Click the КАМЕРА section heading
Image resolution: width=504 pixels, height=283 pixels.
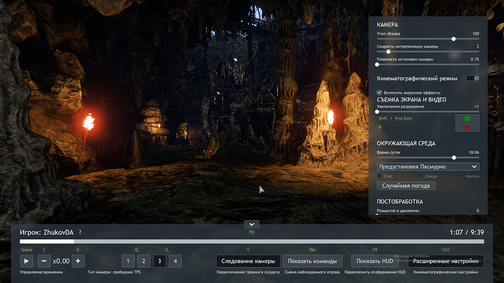387,25
